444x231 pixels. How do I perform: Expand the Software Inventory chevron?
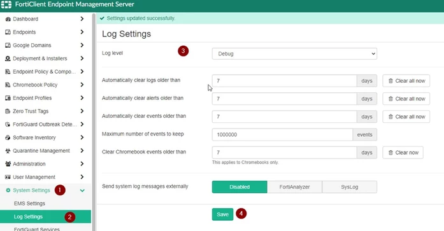(x=82, y=137)
